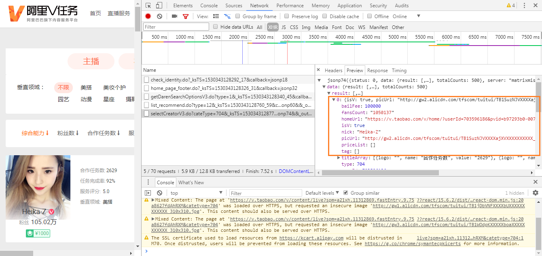
Task: Open the Default levels dropdown
Action: pyautogui.click(x=322, y=193)
